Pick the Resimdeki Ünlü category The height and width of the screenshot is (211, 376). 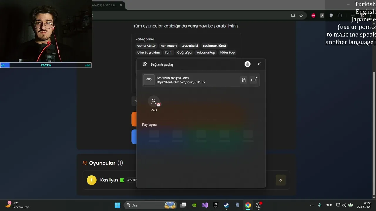[214, 46]
